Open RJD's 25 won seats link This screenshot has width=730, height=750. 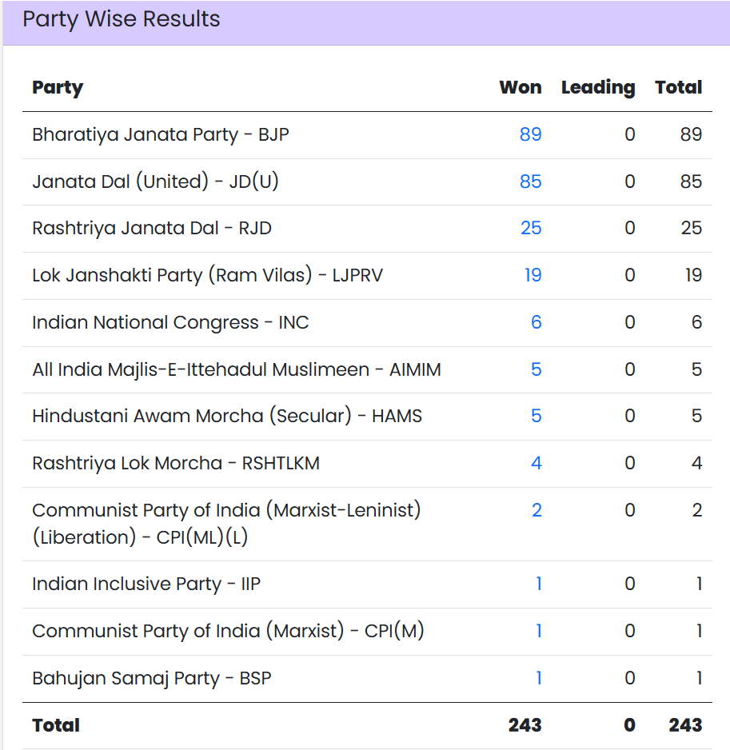(x=531, y=228)
